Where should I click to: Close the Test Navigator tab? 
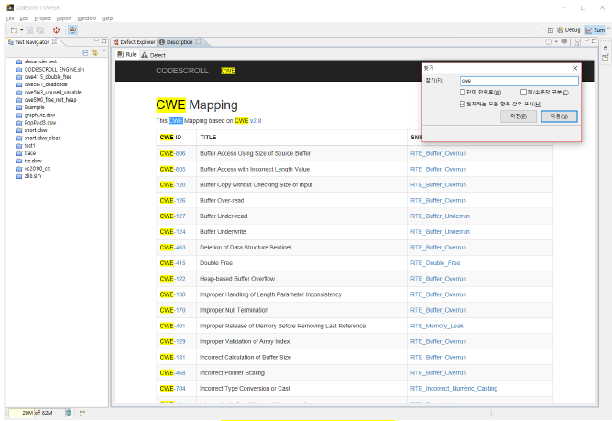click(x=55, y=42)
